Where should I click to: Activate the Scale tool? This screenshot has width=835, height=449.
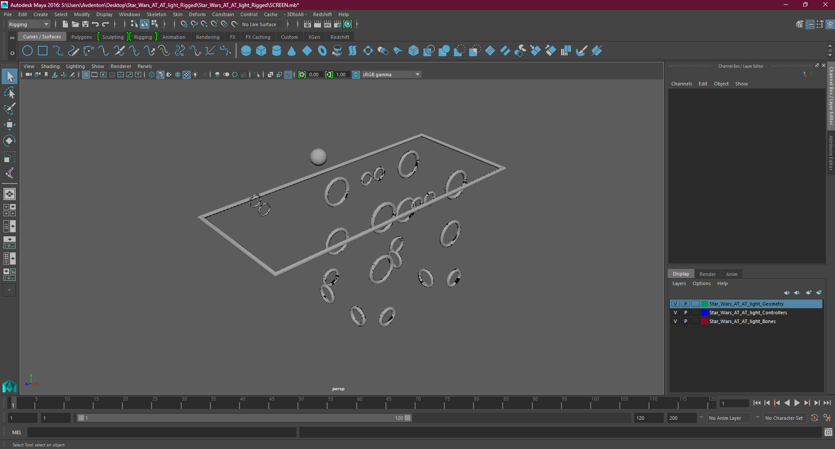click(10, 157)
